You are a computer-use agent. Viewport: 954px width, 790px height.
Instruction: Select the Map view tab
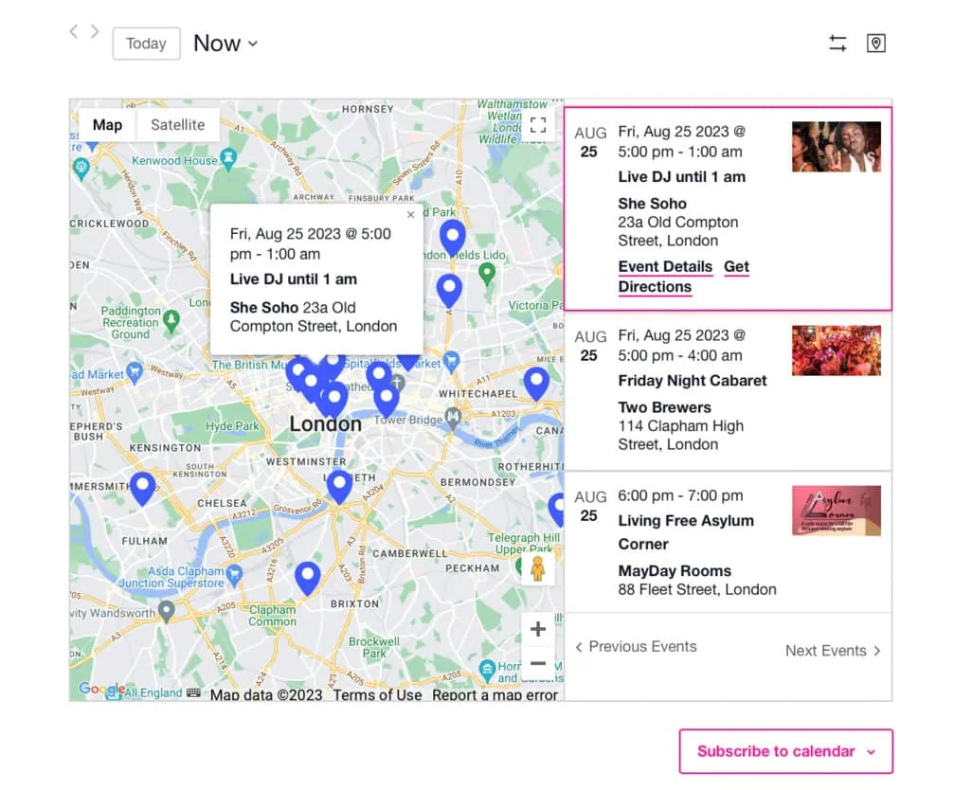tap(107, 125)
